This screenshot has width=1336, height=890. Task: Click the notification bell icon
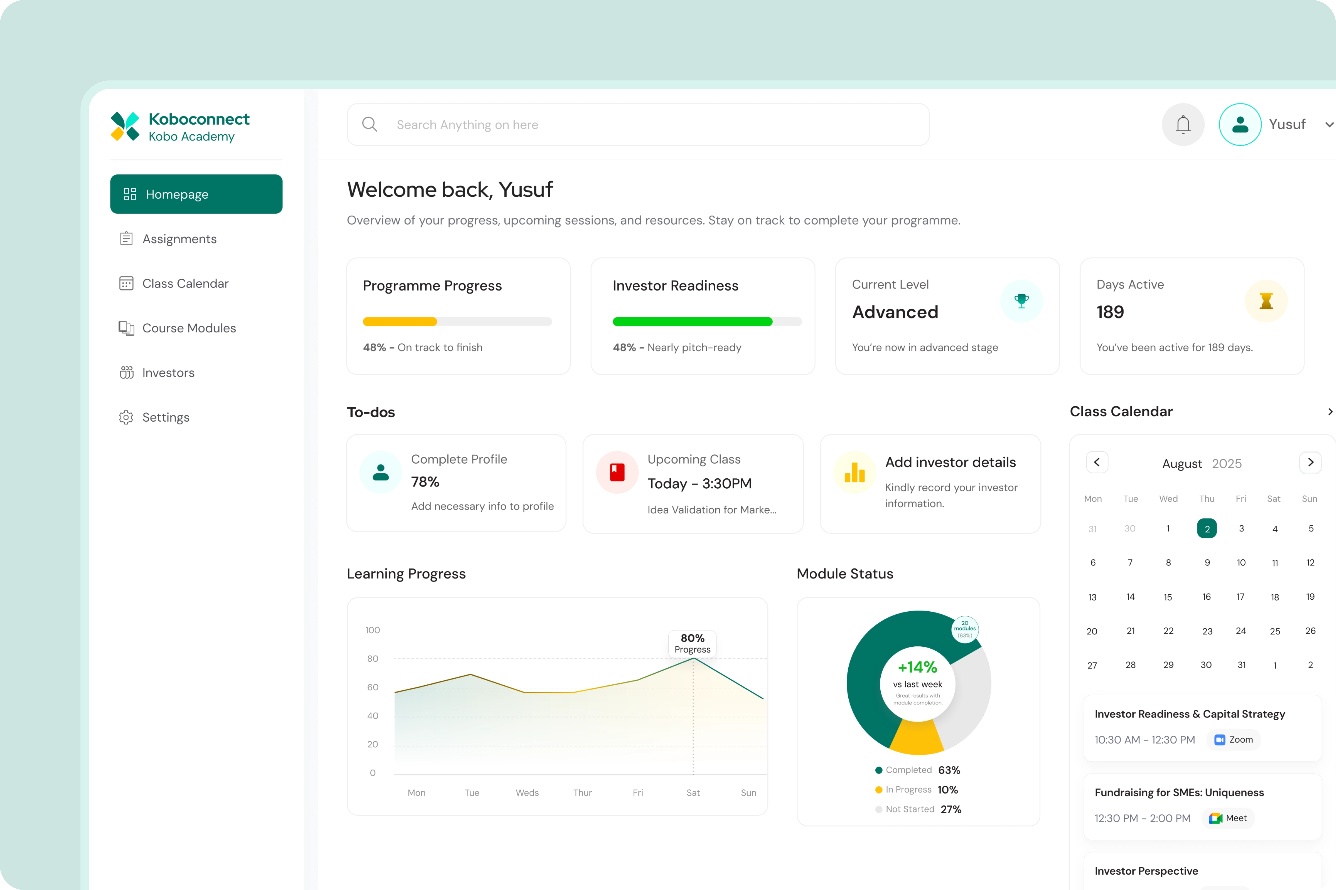coord(1183,124)
